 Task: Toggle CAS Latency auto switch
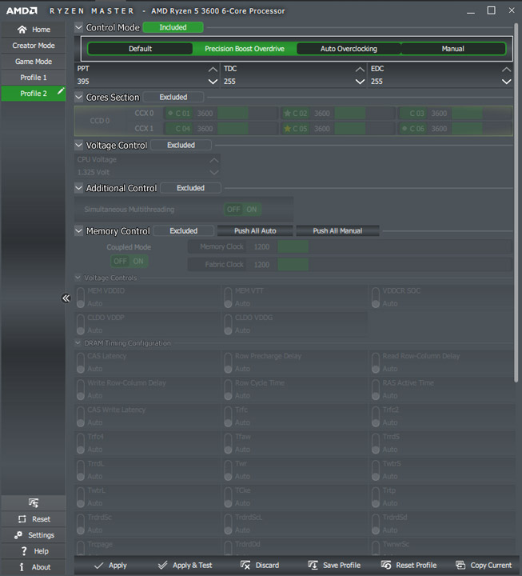[x=81, y=362]
